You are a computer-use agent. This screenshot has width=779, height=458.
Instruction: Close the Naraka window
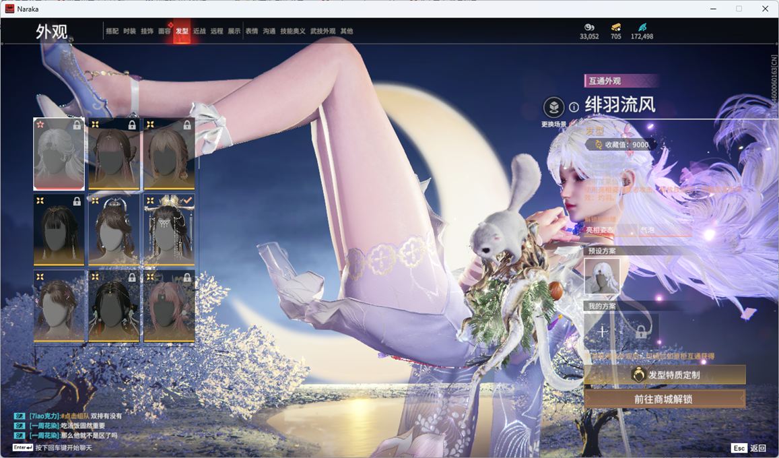pos(765,9)
